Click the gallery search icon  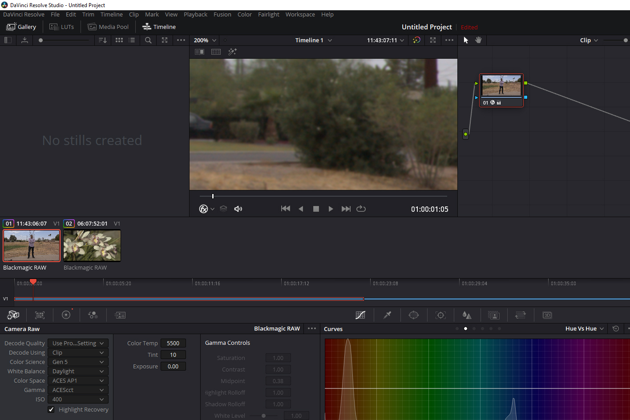pos(148,40)
